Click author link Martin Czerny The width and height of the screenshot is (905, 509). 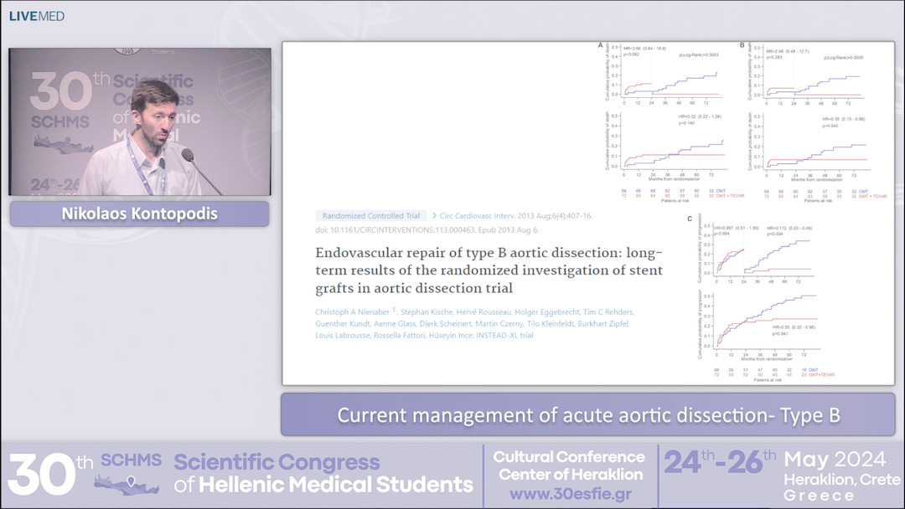pos(500,323)
